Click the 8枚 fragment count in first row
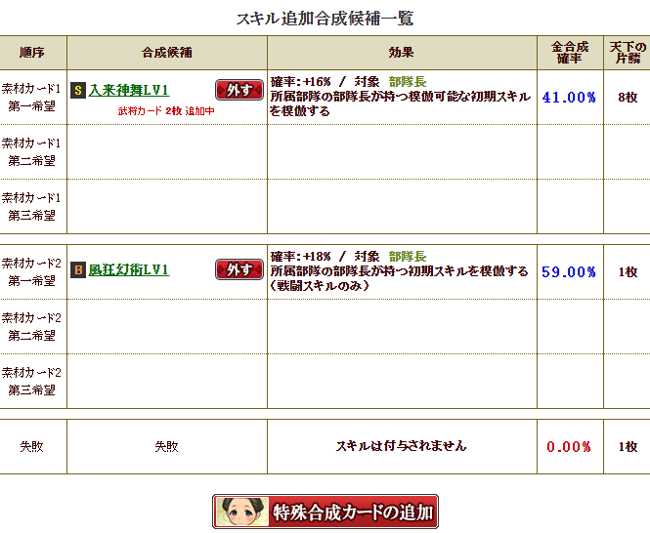 (x=628, y=98)
